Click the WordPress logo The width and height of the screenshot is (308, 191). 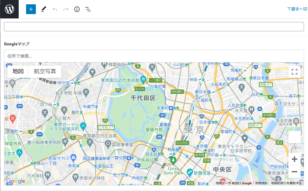10,9
